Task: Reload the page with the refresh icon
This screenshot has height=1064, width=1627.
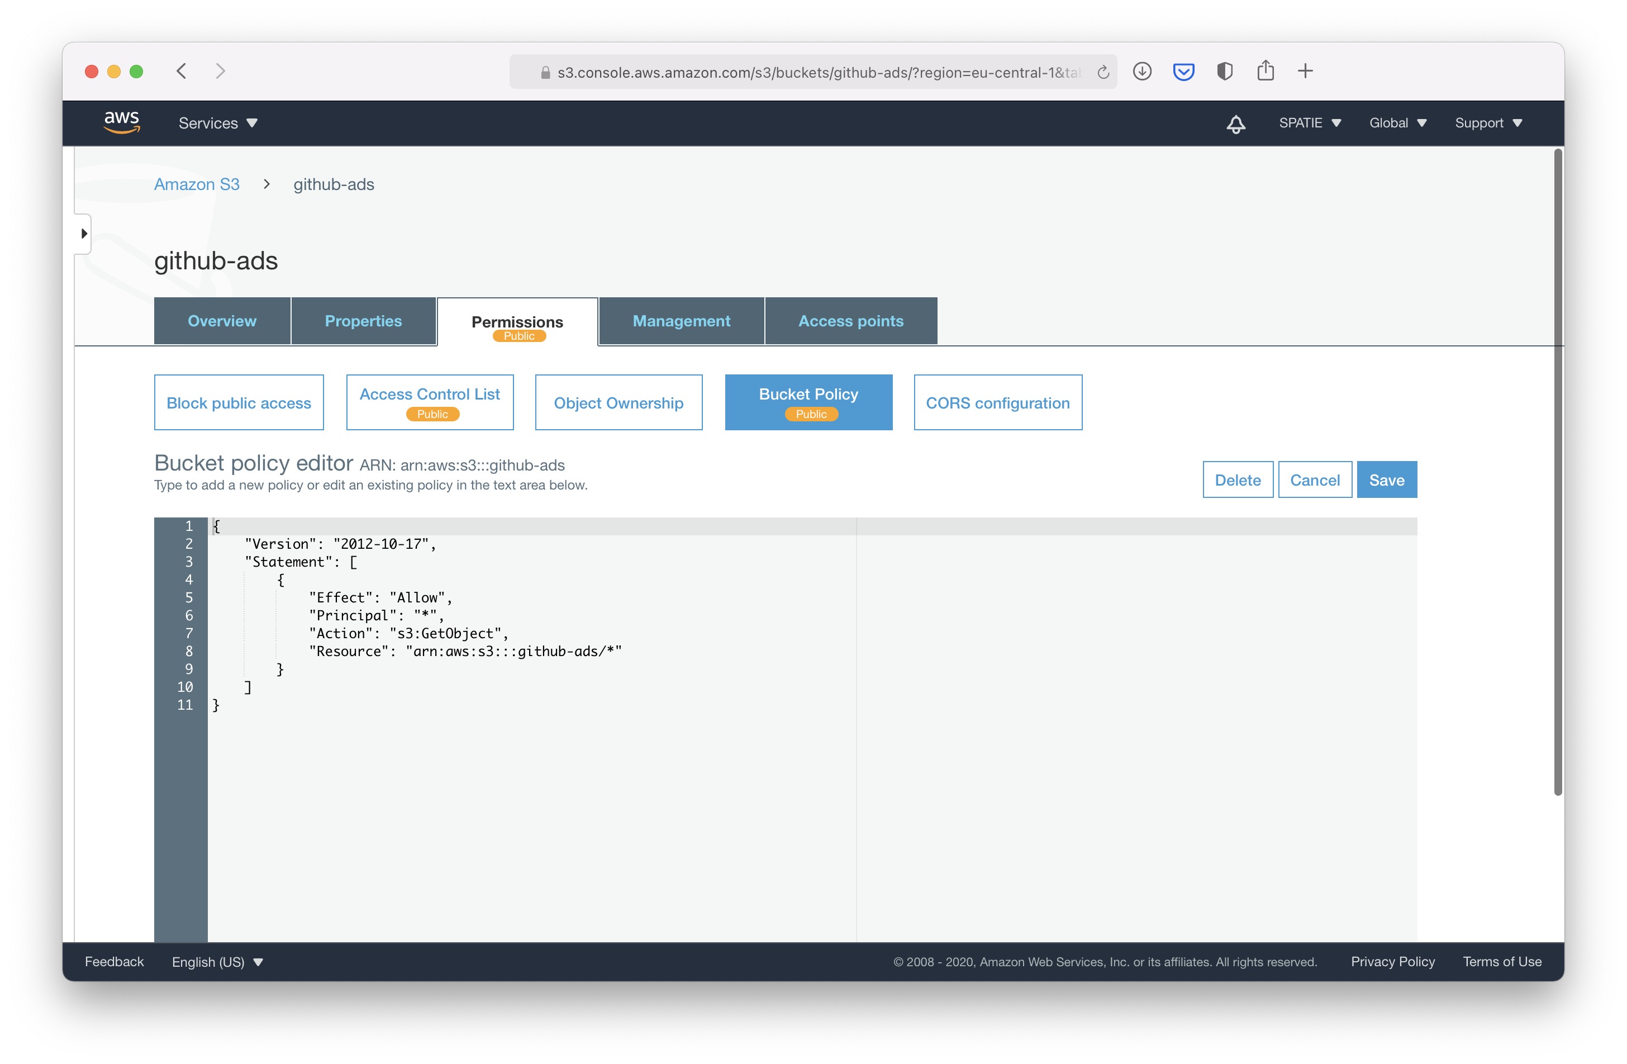Action: (x=1103, y=73)
